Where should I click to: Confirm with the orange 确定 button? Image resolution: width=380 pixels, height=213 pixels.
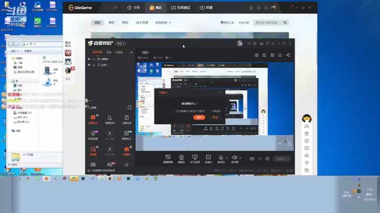pyautogui.click(x=199, y=117)
